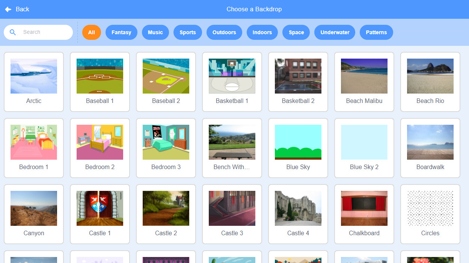Screen dimensions: 469x263
Task: Click the search magnifier icon
Action: 13,32
